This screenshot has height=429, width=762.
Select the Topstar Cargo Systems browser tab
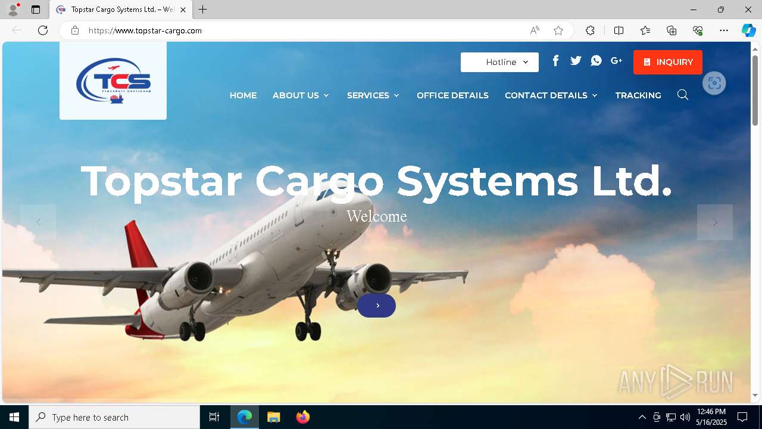coord(121,10)
